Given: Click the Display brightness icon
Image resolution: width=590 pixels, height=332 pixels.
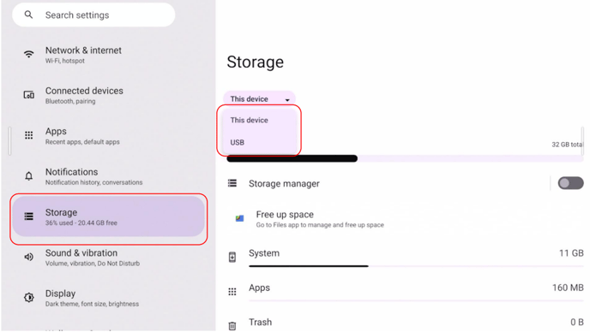Looking at the screenshot, I should 28,298.
